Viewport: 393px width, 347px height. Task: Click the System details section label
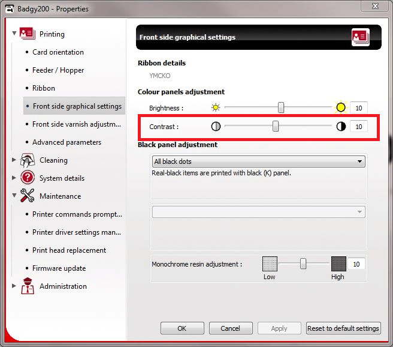[62, 178]
